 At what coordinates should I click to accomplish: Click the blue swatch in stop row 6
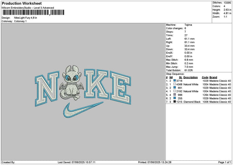[175, 98]
